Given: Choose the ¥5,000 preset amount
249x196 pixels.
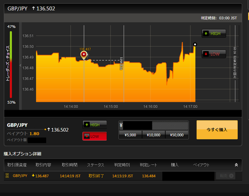Looking at the screenshot, I should point(130,135).
